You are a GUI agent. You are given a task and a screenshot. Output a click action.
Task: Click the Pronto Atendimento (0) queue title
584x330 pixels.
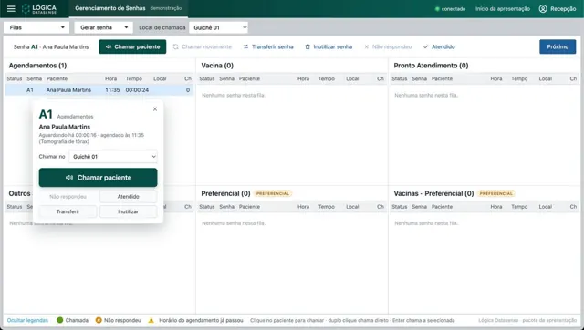(431, 66)
